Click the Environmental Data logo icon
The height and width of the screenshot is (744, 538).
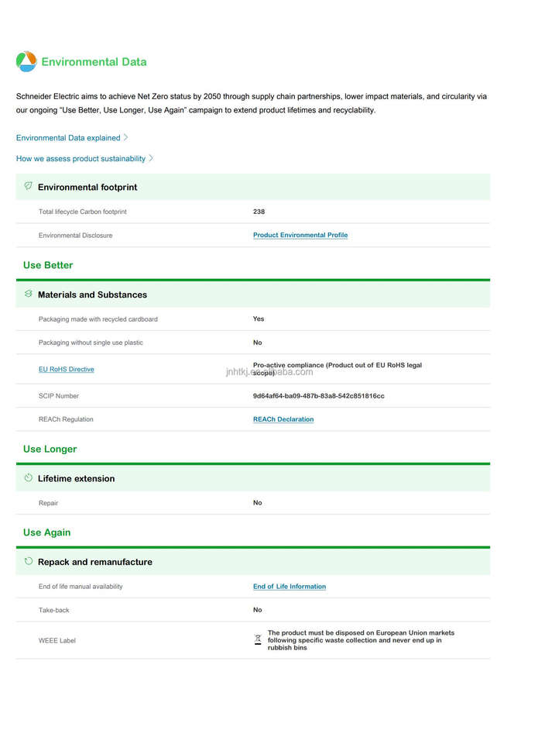click(26, 61)
